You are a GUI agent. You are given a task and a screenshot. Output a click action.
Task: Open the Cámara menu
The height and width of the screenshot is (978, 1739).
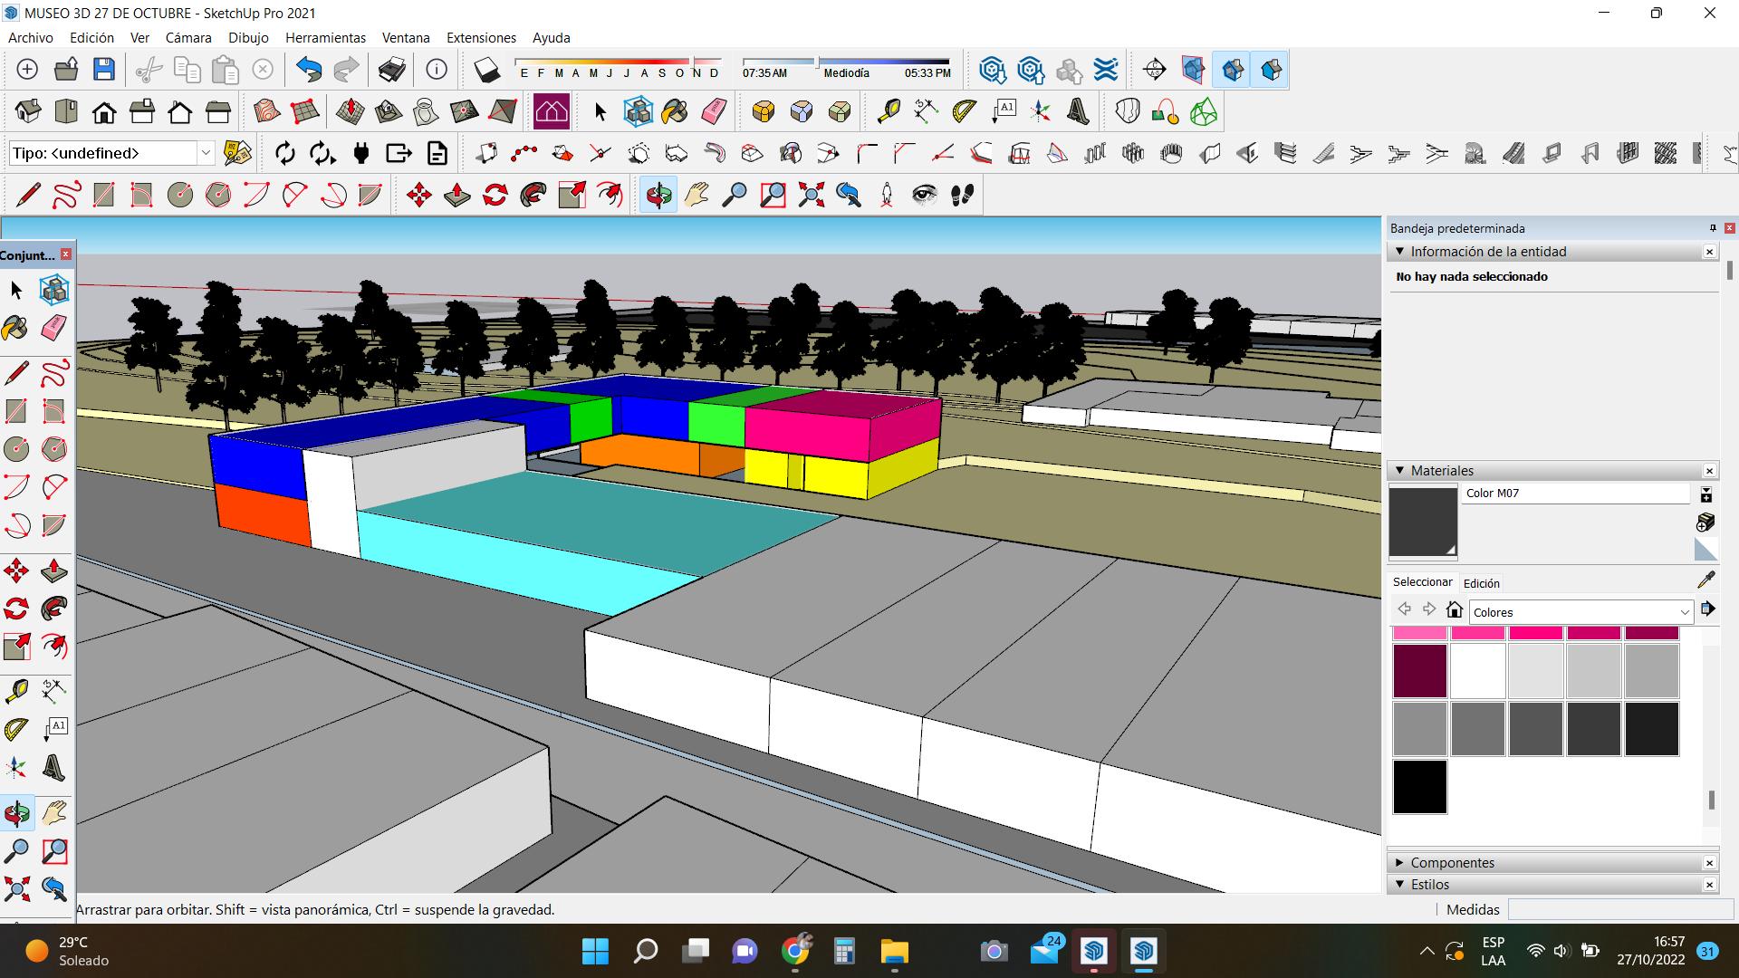tap(188, 37)
